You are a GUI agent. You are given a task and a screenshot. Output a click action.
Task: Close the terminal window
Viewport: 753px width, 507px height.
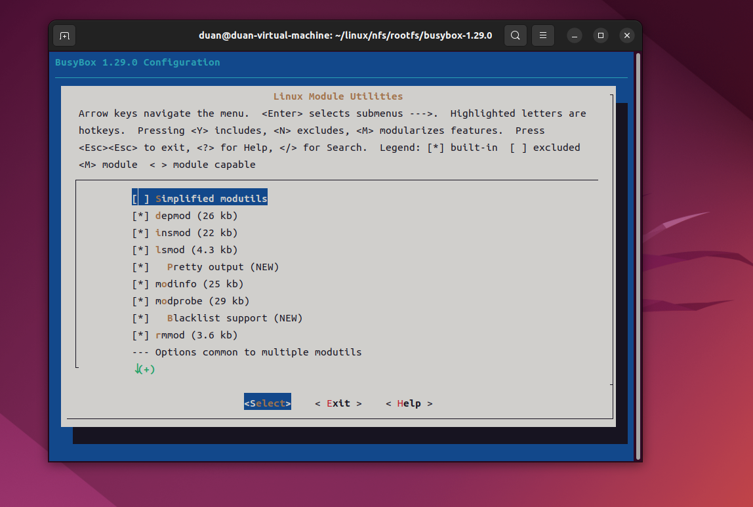tap(626, 35)
